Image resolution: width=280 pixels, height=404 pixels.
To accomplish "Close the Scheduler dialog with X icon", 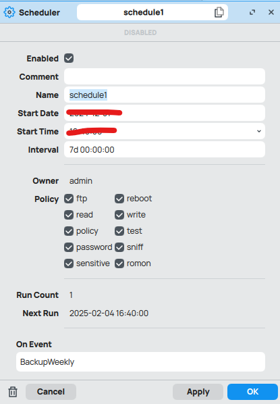I will pyautogui.click(x=271, y=12).
